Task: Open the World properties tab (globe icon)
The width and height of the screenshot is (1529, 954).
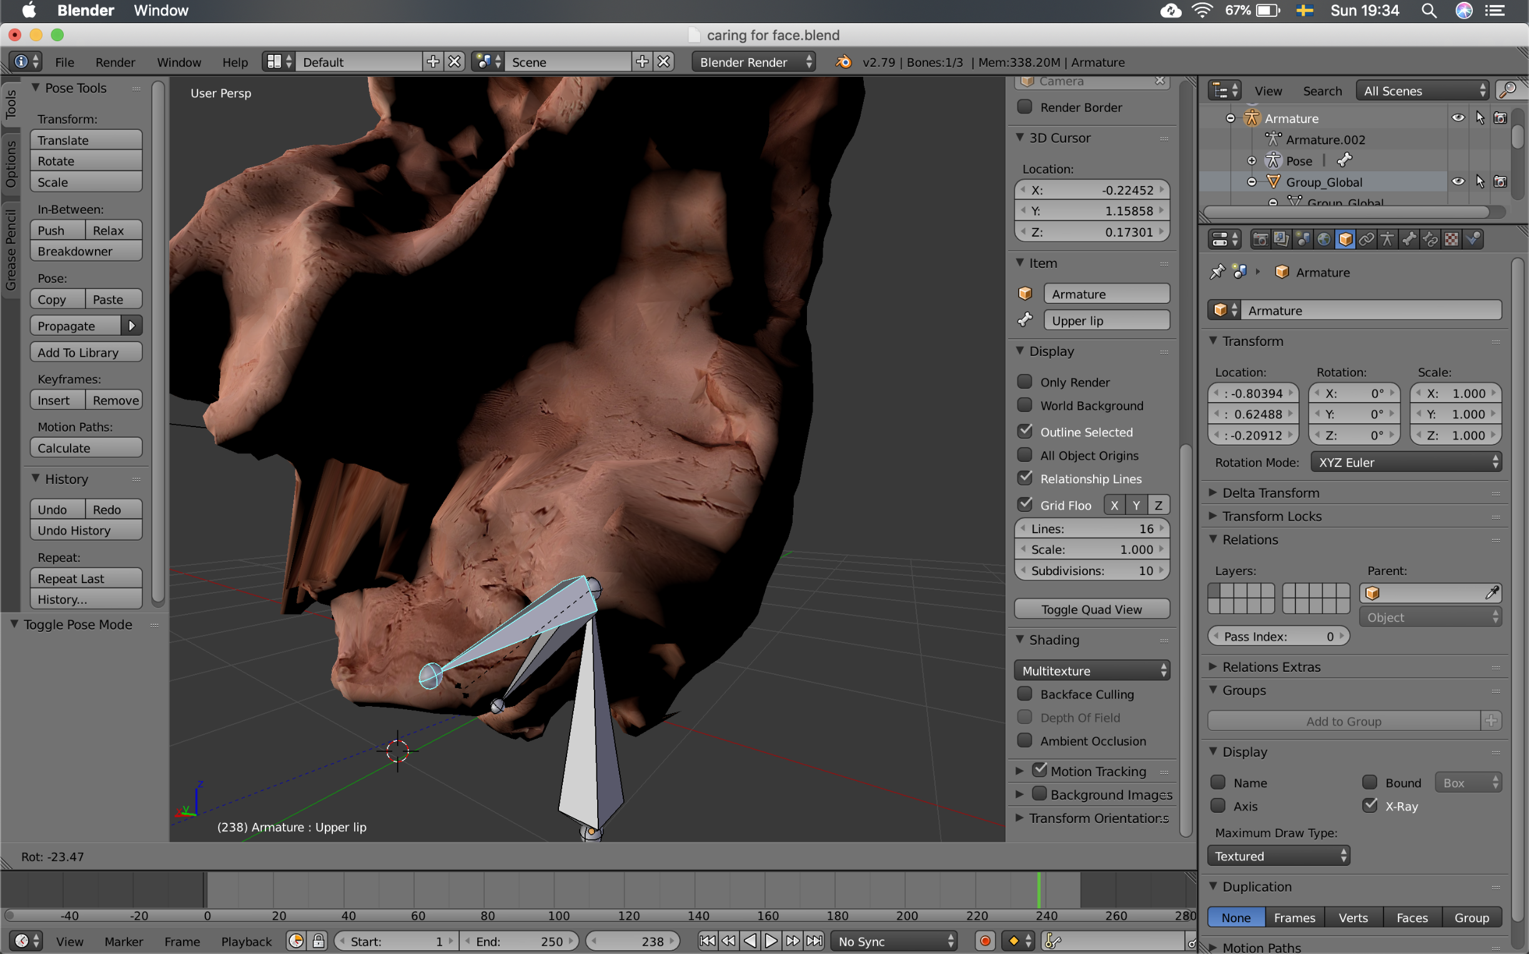Action: 1324,240
